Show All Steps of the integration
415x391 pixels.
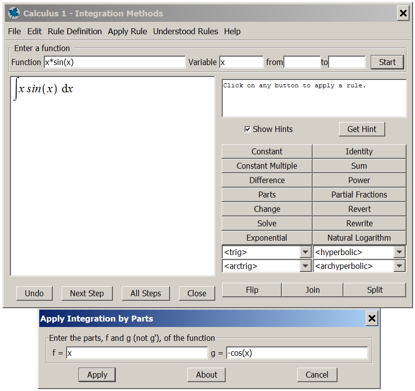pos(146,293)
